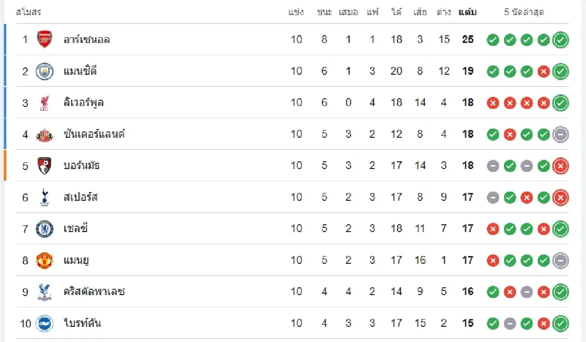Click the Brighton club crest
This screenshot has width=586, height=342.
44,323
